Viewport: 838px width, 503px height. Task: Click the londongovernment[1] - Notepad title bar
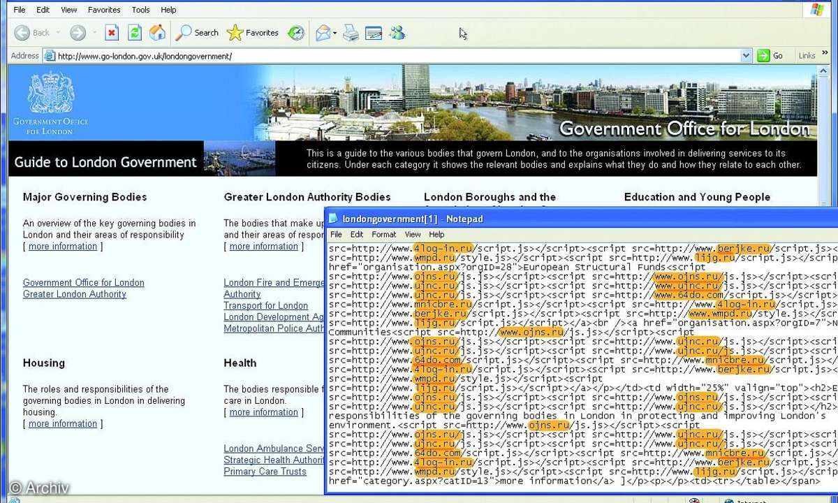582,219
